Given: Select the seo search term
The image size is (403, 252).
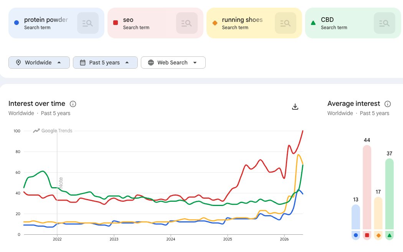Looking at the screenshot, I should coord(128,20).
